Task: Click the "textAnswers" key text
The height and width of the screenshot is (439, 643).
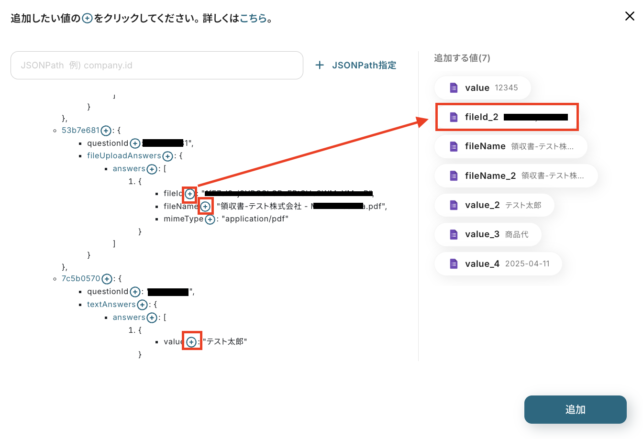Action: [x=111, y=304]
